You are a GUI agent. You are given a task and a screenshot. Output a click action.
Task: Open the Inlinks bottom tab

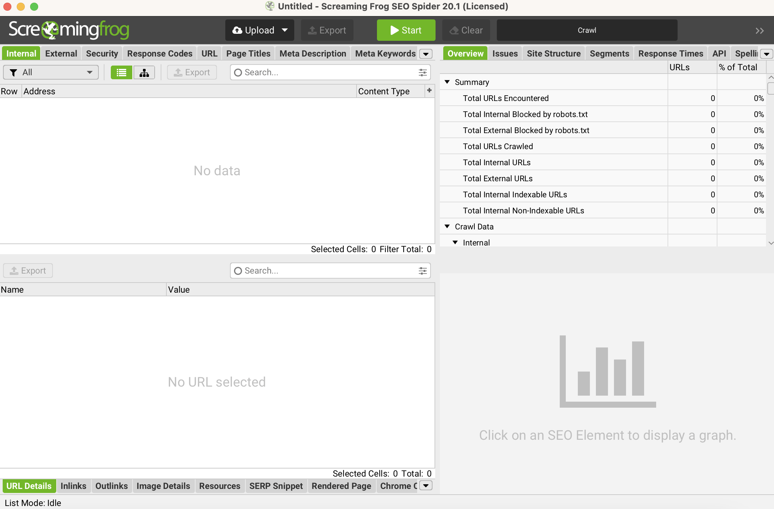(x=73, y=486)
